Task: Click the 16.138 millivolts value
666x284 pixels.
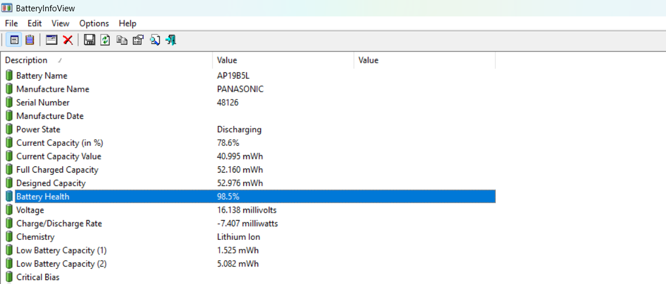Action: pos(247,210)
